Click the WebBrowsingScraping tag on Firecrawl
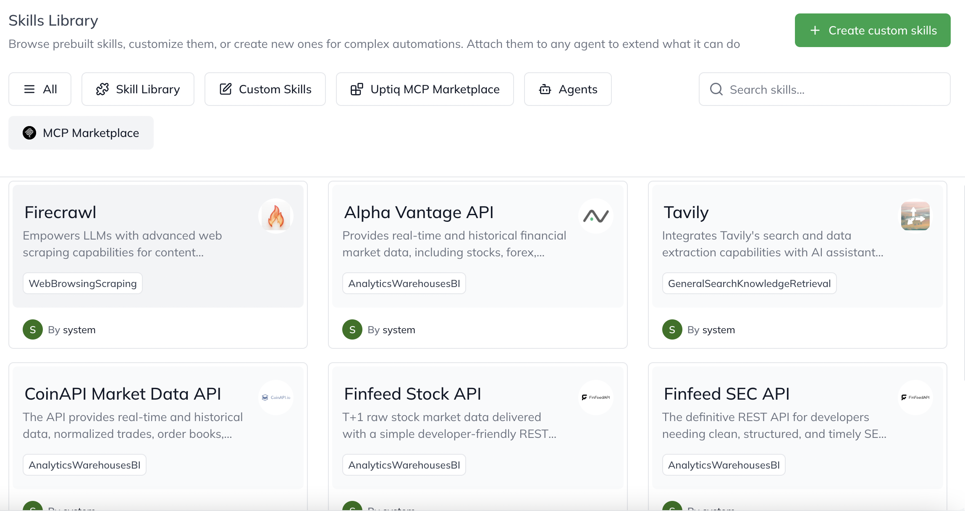Viewport: 965px width, 511px height. [83, 284]
